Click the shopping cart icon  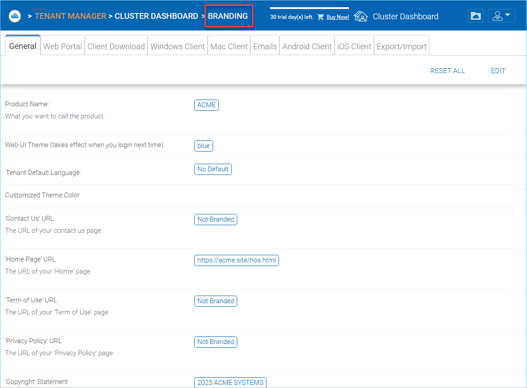[x=321, y=17]
